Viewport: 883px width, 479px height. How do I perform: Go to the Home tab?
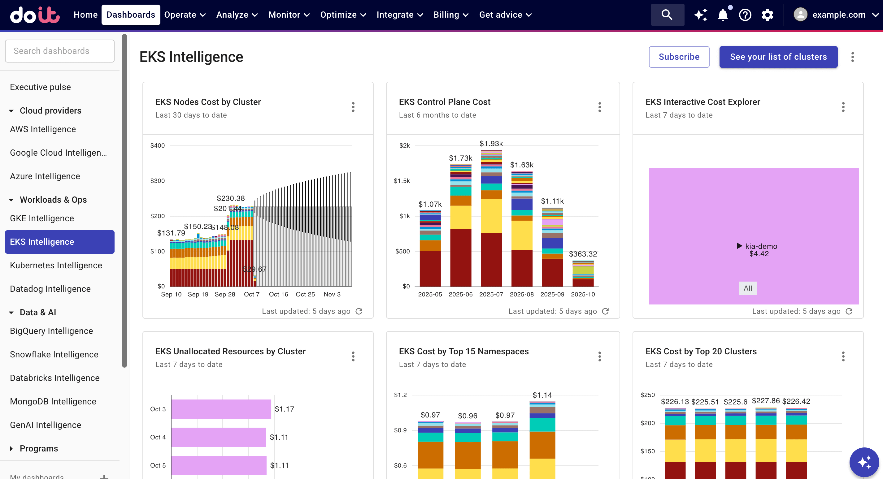[85, 15]
